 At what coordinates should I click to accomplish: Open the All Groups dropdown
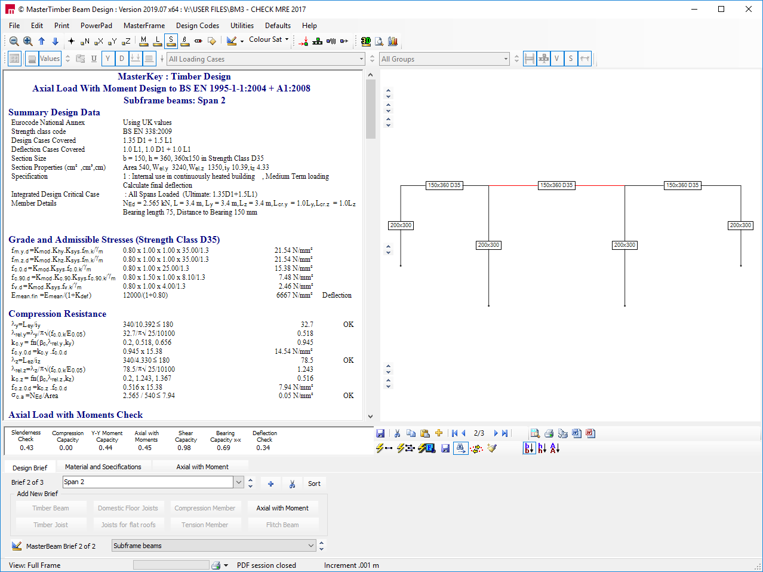click(x=445, y=59)
